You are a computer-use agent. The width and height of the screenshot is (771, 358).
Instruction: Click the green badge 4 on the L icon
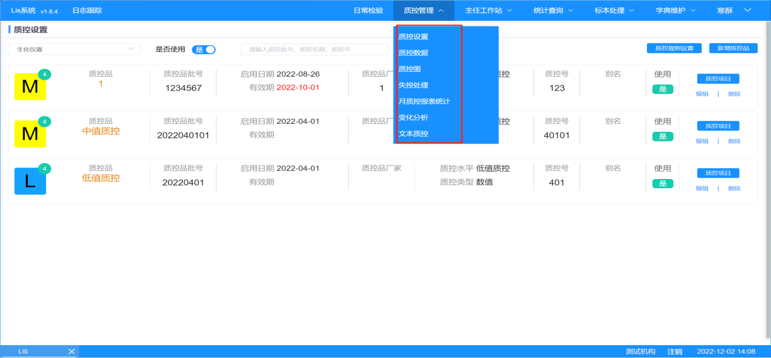click(x=44, y=169)
